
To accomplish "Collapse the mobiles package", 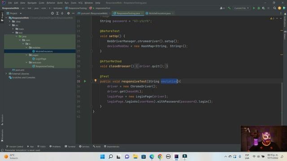I will (26, 47).
